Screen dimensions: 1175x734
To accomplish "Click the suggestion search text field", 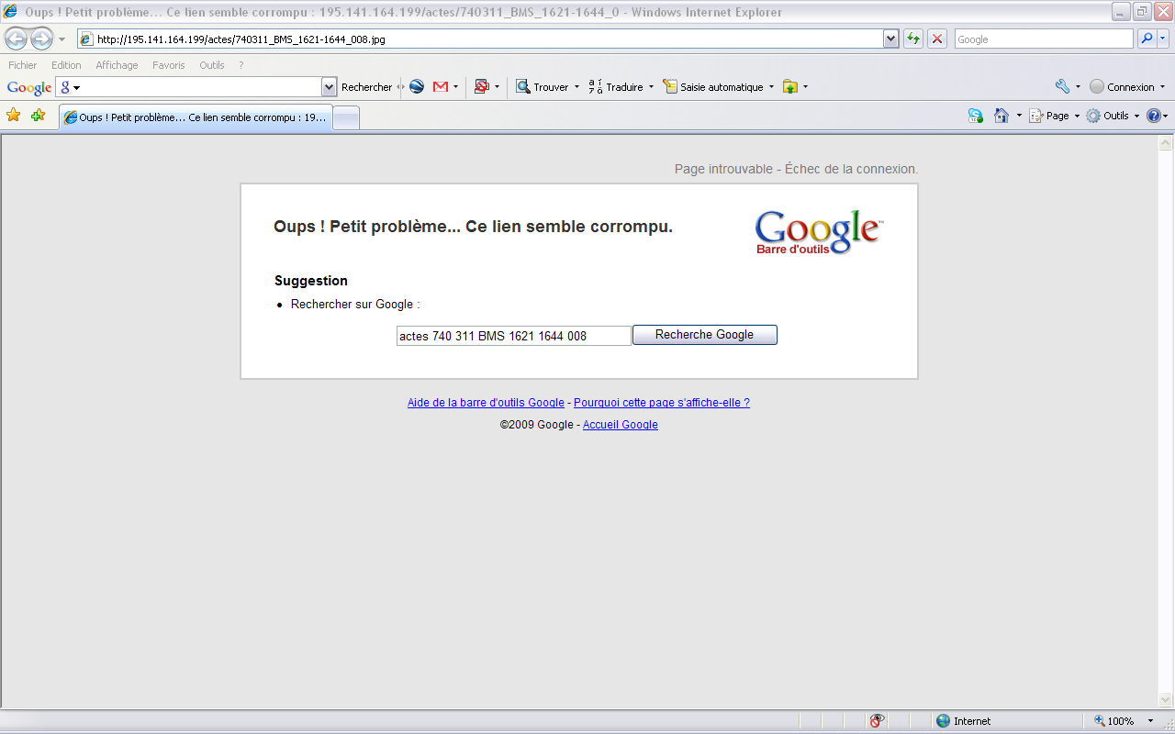I will tap(514, 336).
